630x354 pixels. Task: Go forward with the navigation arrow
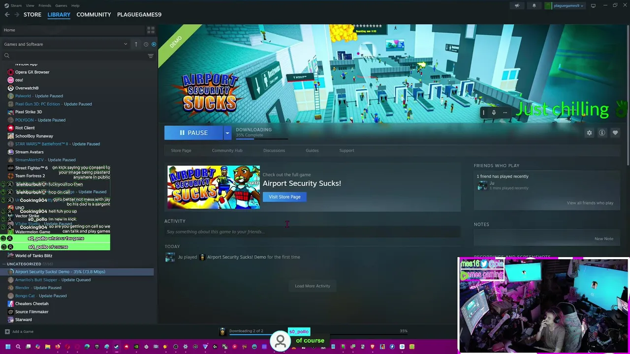17,14
